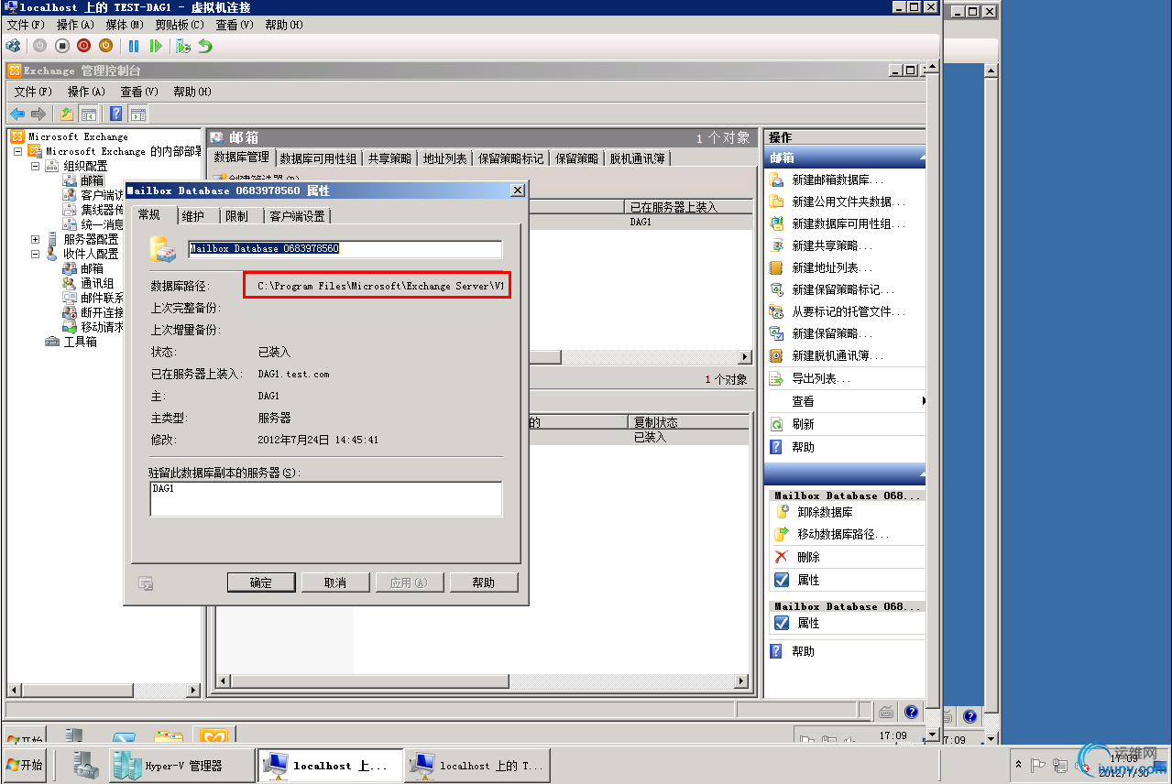Image resolution: width=1172 pixels, height=784 pixels.
Task: Click the Turn Off (stop) VM toolbar icon
Action: click(x=62, y=45)
